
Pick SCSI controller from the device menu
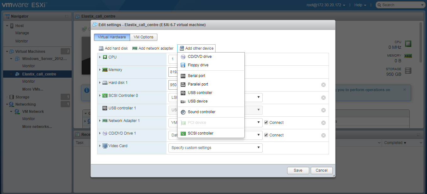pos(211,133)
